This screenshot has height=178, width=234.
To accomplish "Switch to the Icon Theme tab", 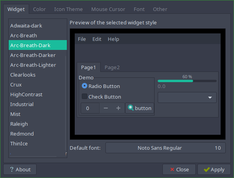I will click(68, 9).
